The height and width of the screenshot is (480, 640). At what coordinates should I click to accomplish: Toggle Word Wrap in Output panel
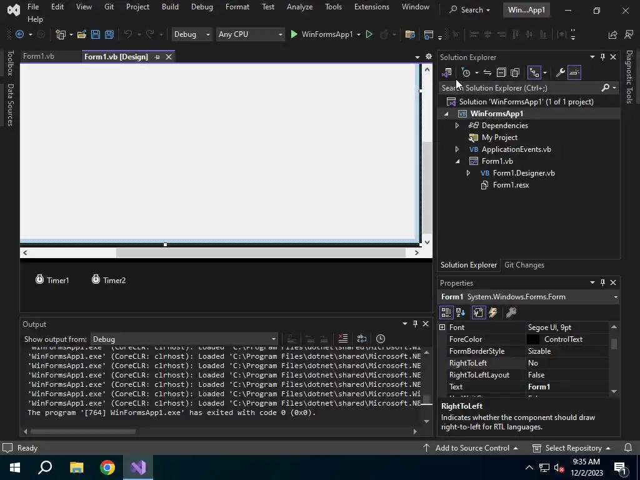click(x=362, y=339)
